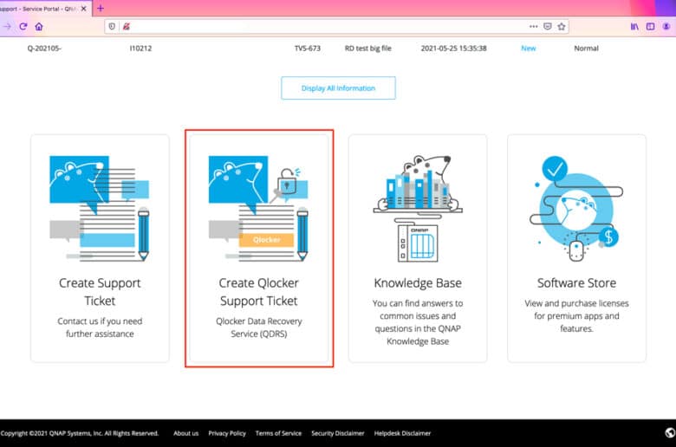Open Security Disclaimer footer link
The height and width of the screenshot is (447, 676).
[x=338, y=433]
